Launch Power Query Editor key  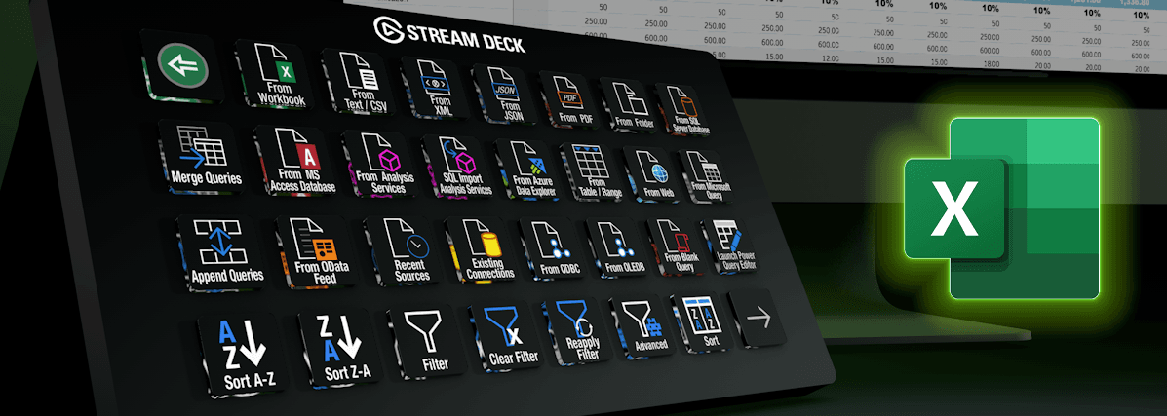[730, 246]
